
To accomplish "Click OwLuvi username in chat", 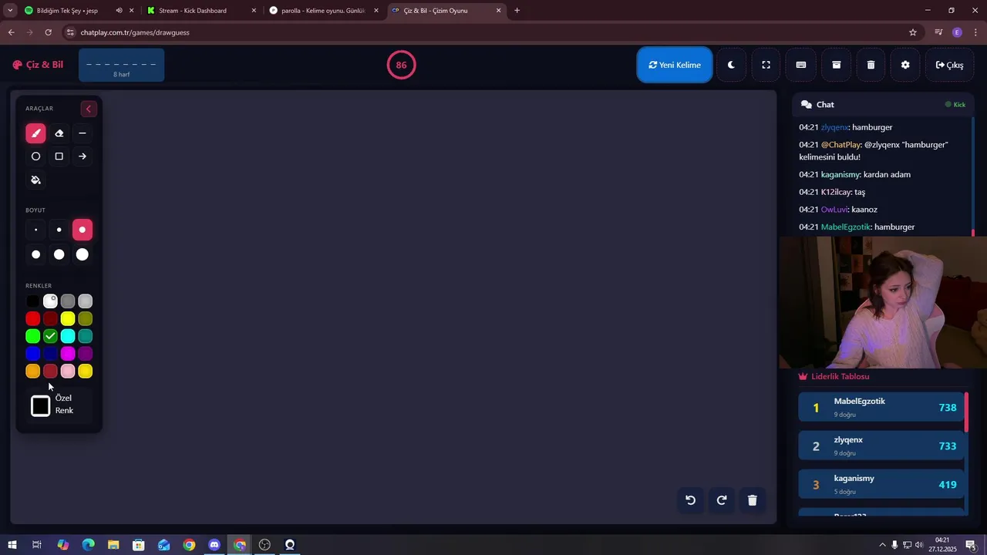I will tap(834, 210).
